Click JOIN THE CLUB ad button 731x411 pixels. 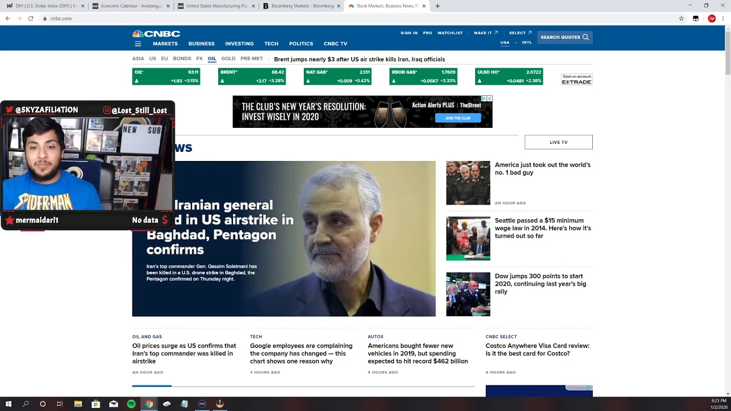(457, 118)
